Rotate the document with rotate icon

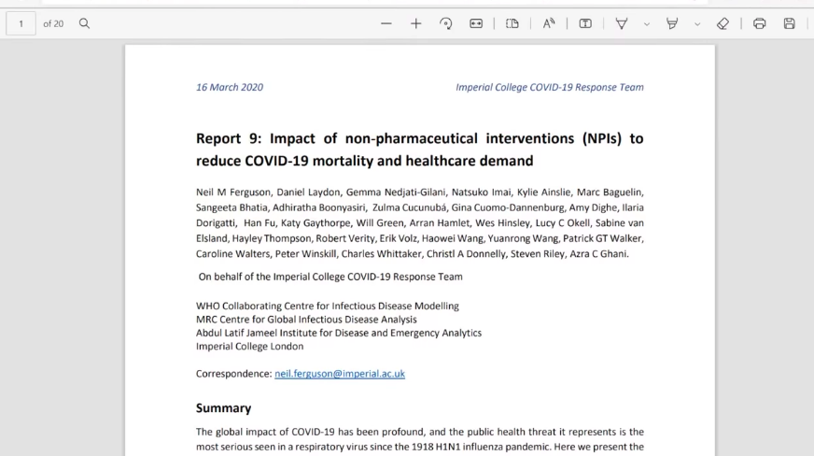[445, 23]
